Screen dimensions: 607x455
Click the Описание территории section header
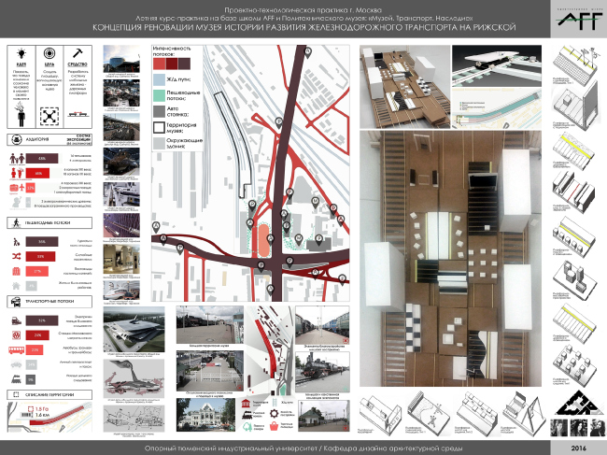48,395
